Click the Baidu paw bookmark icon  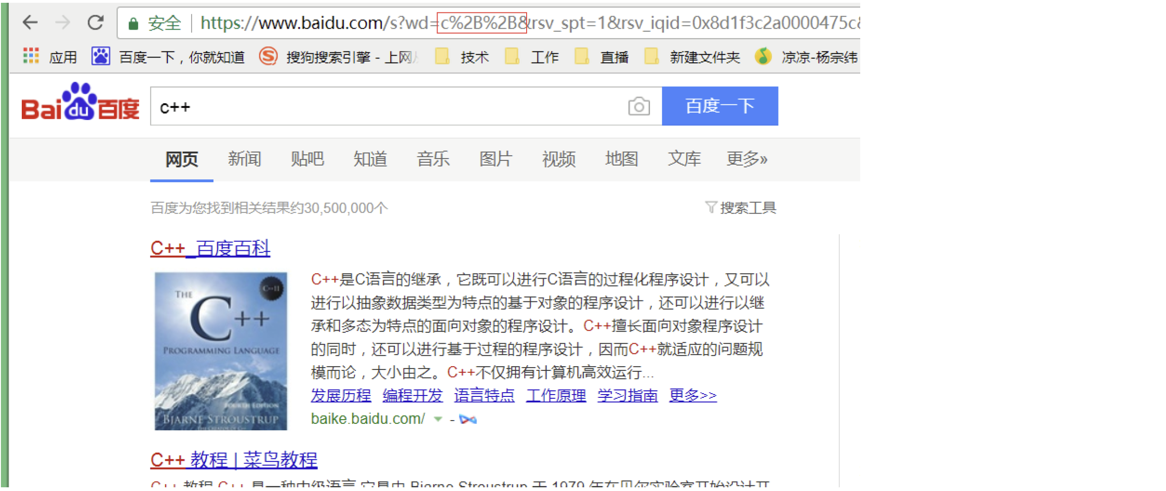[101, 57]
